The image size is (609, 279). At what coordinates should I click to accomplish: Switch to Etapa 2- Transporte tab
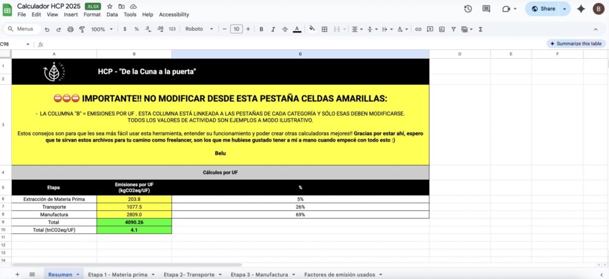click(189, 274)
